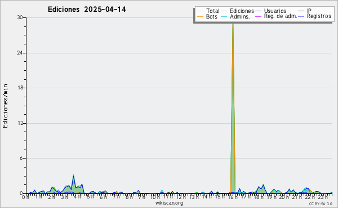
Task: Click the y-axis value 24
Action: tap(20, 53)
